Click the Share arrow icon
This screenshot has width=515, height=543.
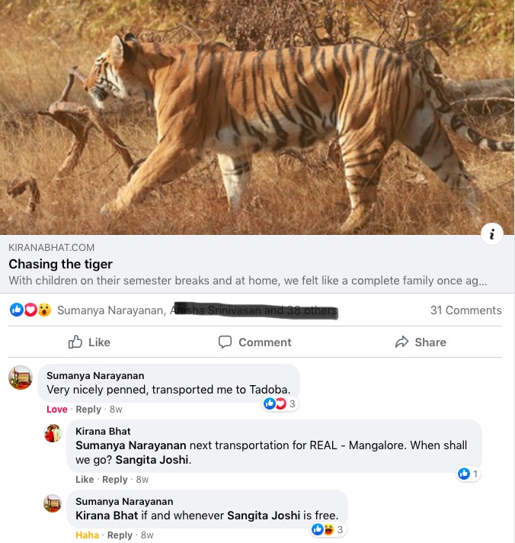coord(402,342)
